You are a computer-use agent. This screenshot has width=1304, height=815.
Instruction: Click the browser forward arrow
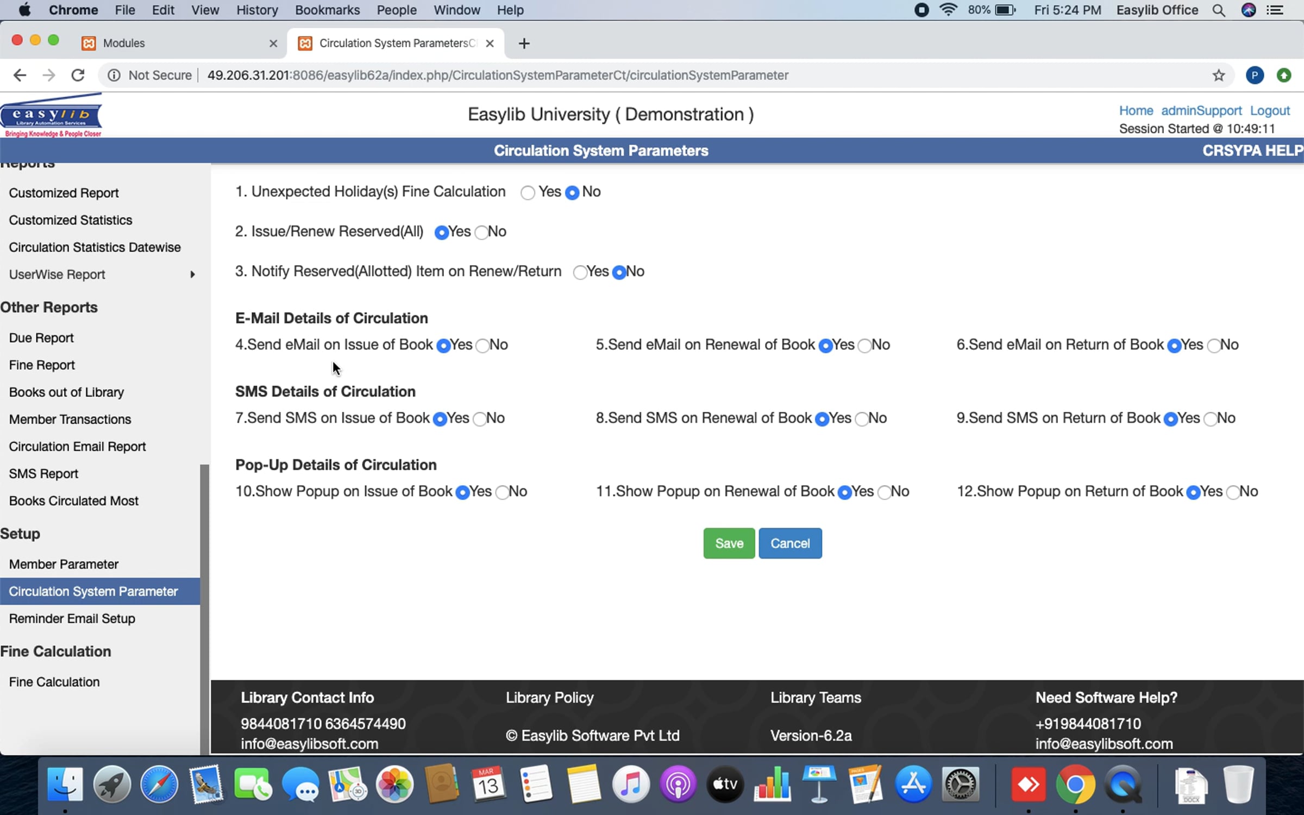pos(49,75)
